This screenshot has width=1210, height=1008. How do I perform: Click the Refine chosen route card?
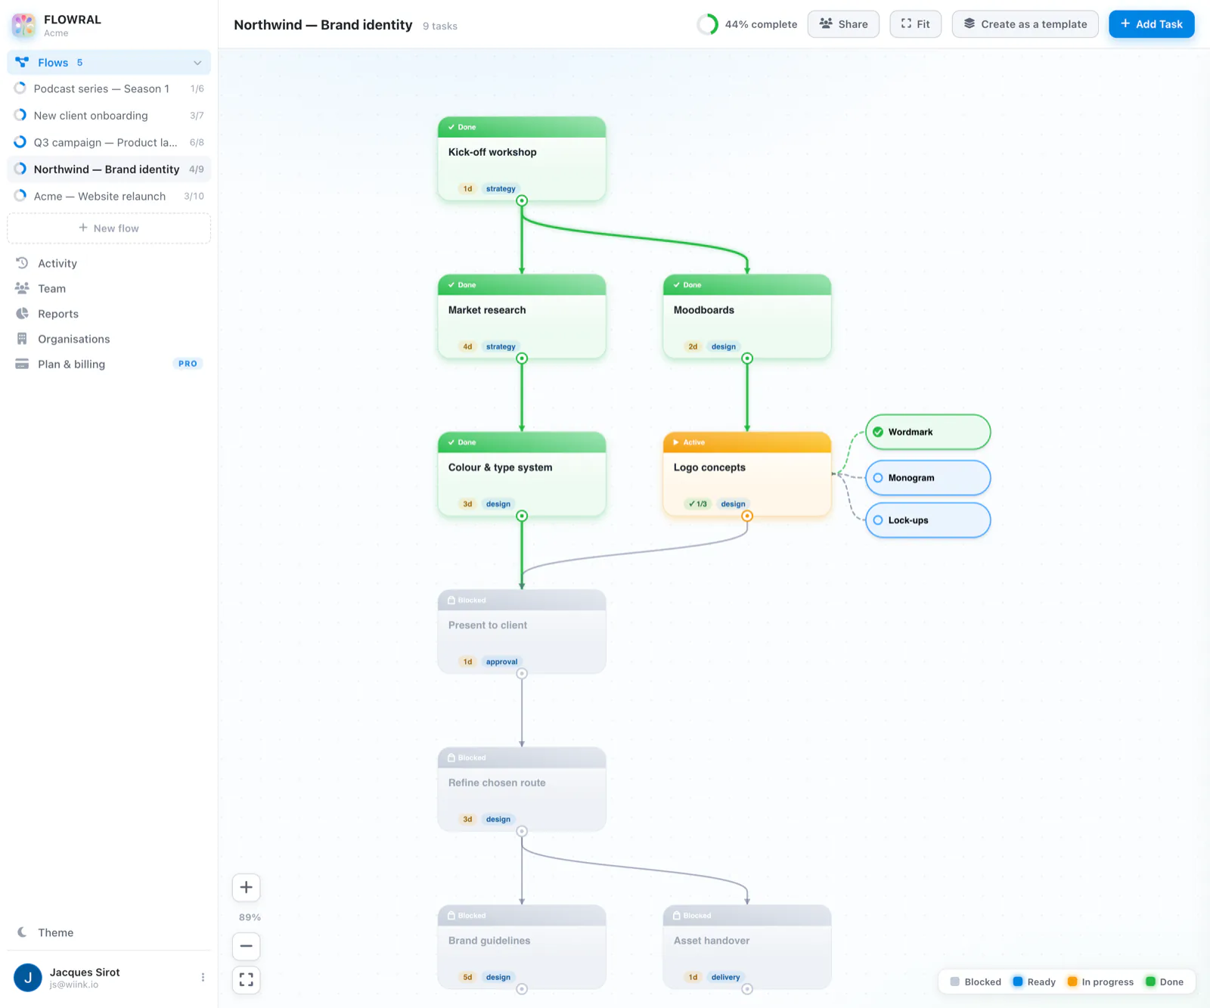pyautogui.click(x=522, y=789)
